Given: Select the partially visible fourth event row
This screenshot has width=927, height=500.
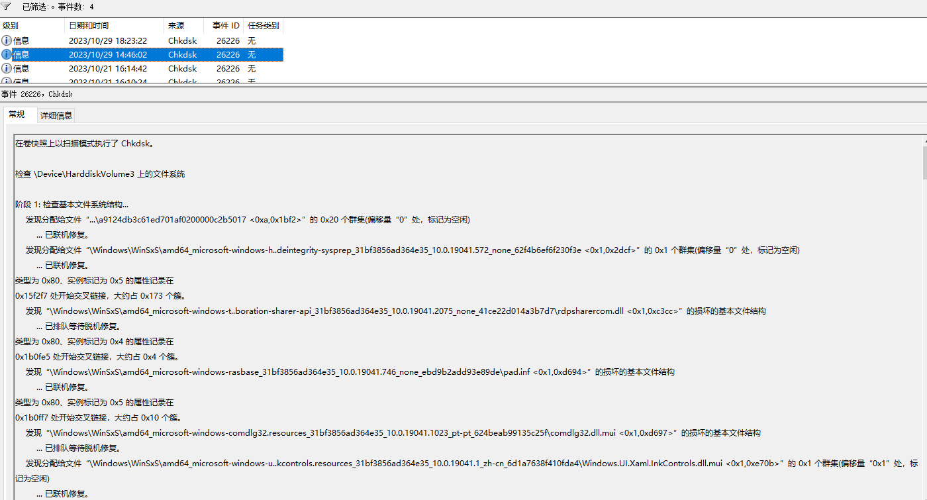Looking at the screenshot, I should pyautogui.click(x=107, y=81).
